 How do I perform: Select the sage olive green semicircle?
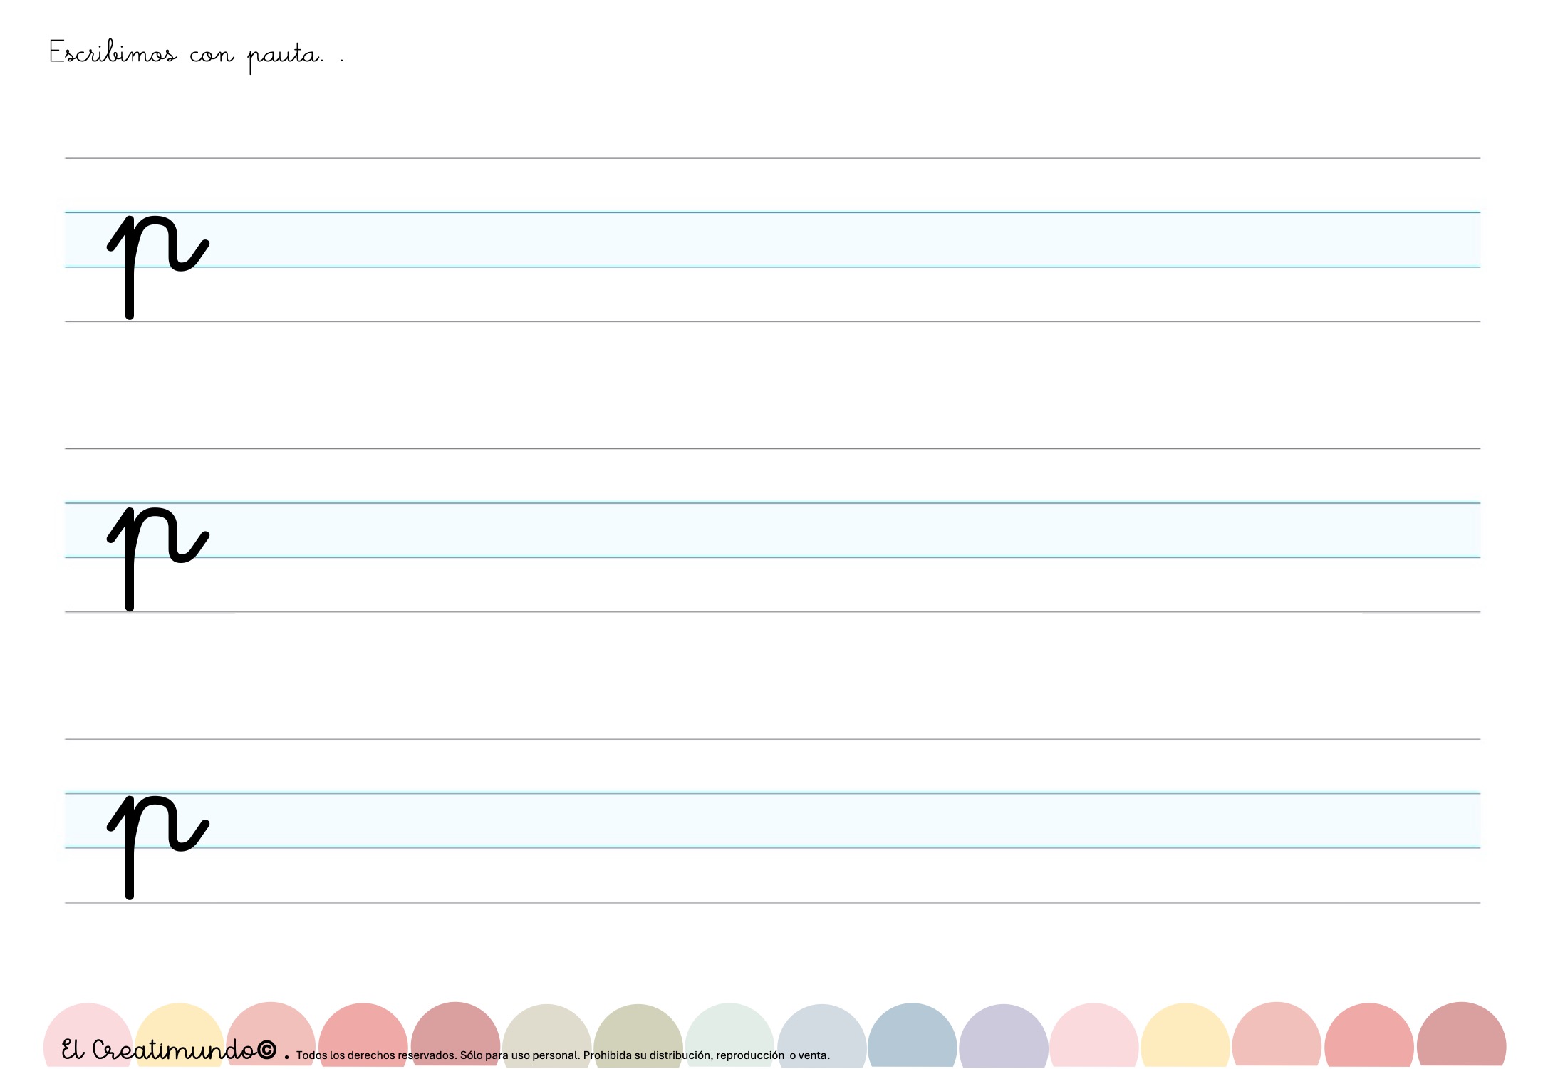(638, 1026)
